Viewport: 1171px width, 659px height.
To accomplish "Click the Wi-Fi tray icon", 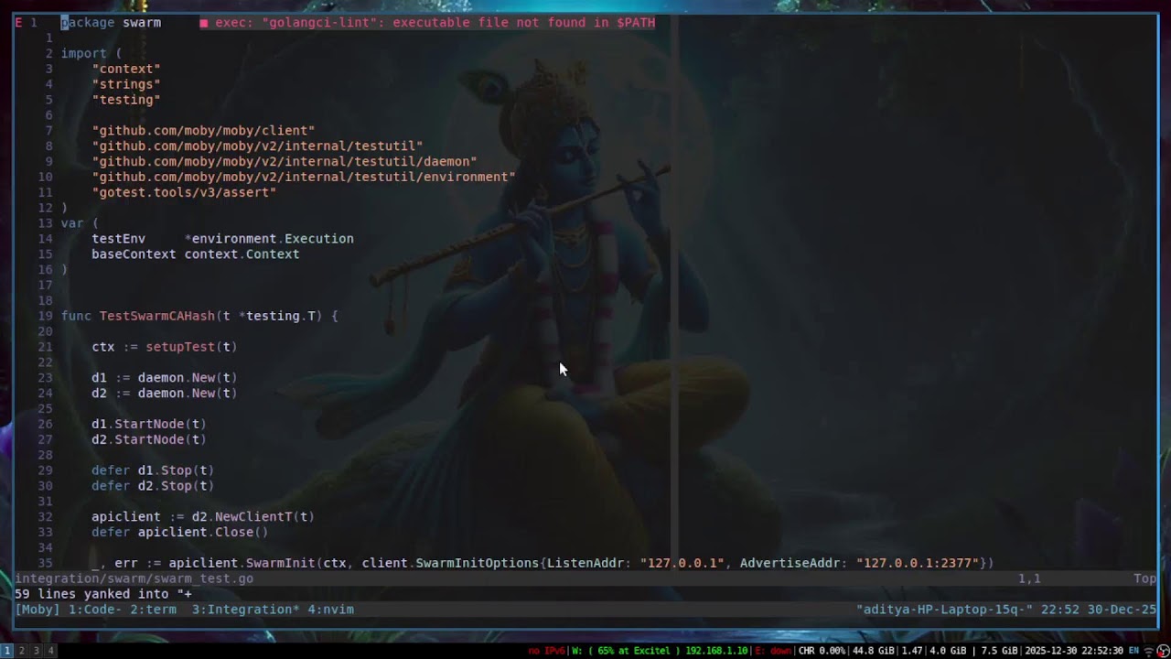I will (1150, 651).
